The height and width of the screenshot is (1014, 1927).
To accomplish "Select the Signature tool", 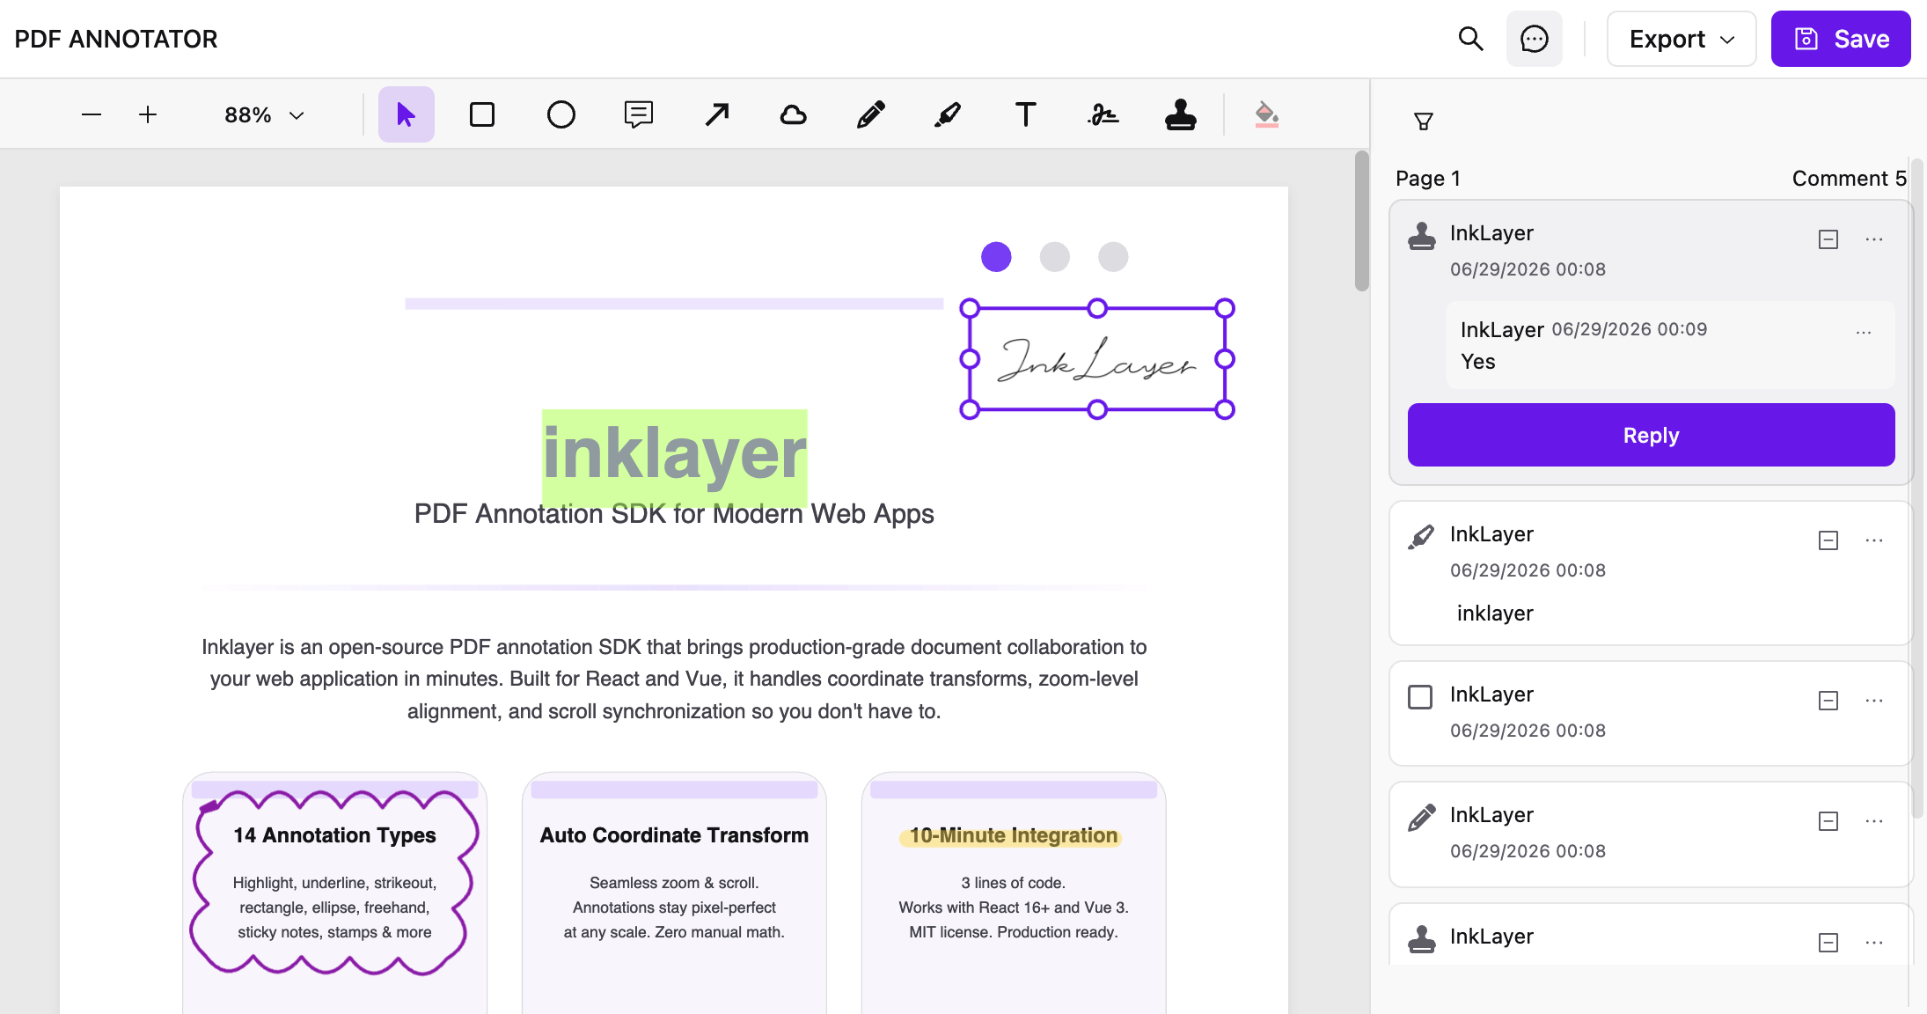I will click(x=1103, y=114).
